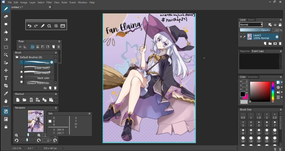Open Ruler panel menu

[59, 41]
